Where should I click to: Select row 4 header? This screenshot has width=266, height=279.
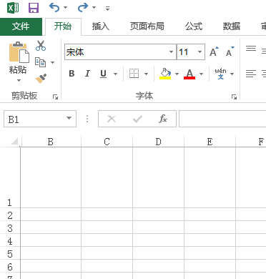point(10,240)
